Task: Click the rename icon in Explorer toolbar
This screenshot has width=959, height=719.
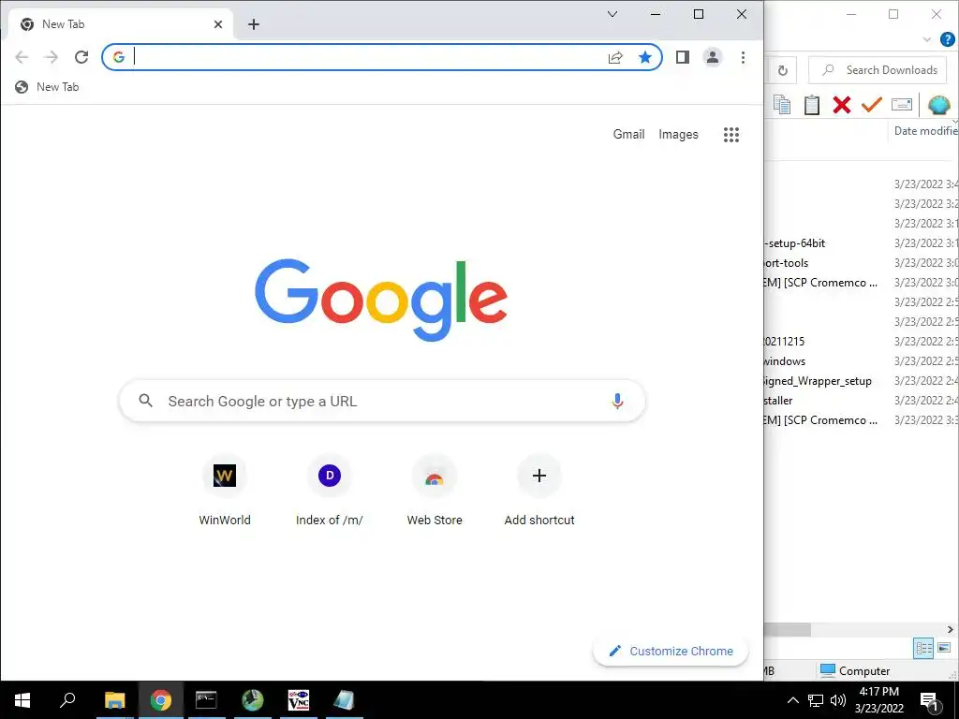Action: pos(902,105)
